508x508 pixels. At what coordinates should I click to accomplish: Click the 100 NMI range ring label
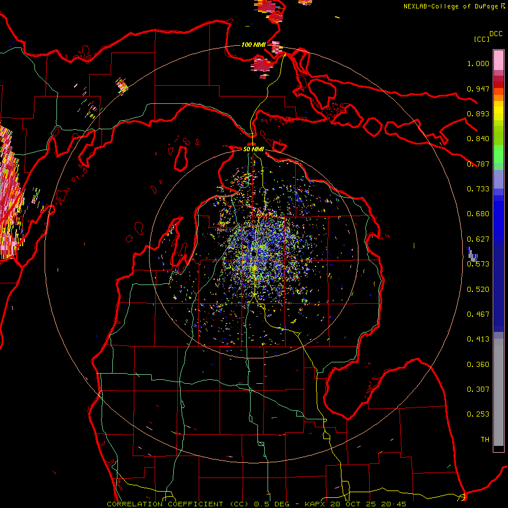coord(253,45)
